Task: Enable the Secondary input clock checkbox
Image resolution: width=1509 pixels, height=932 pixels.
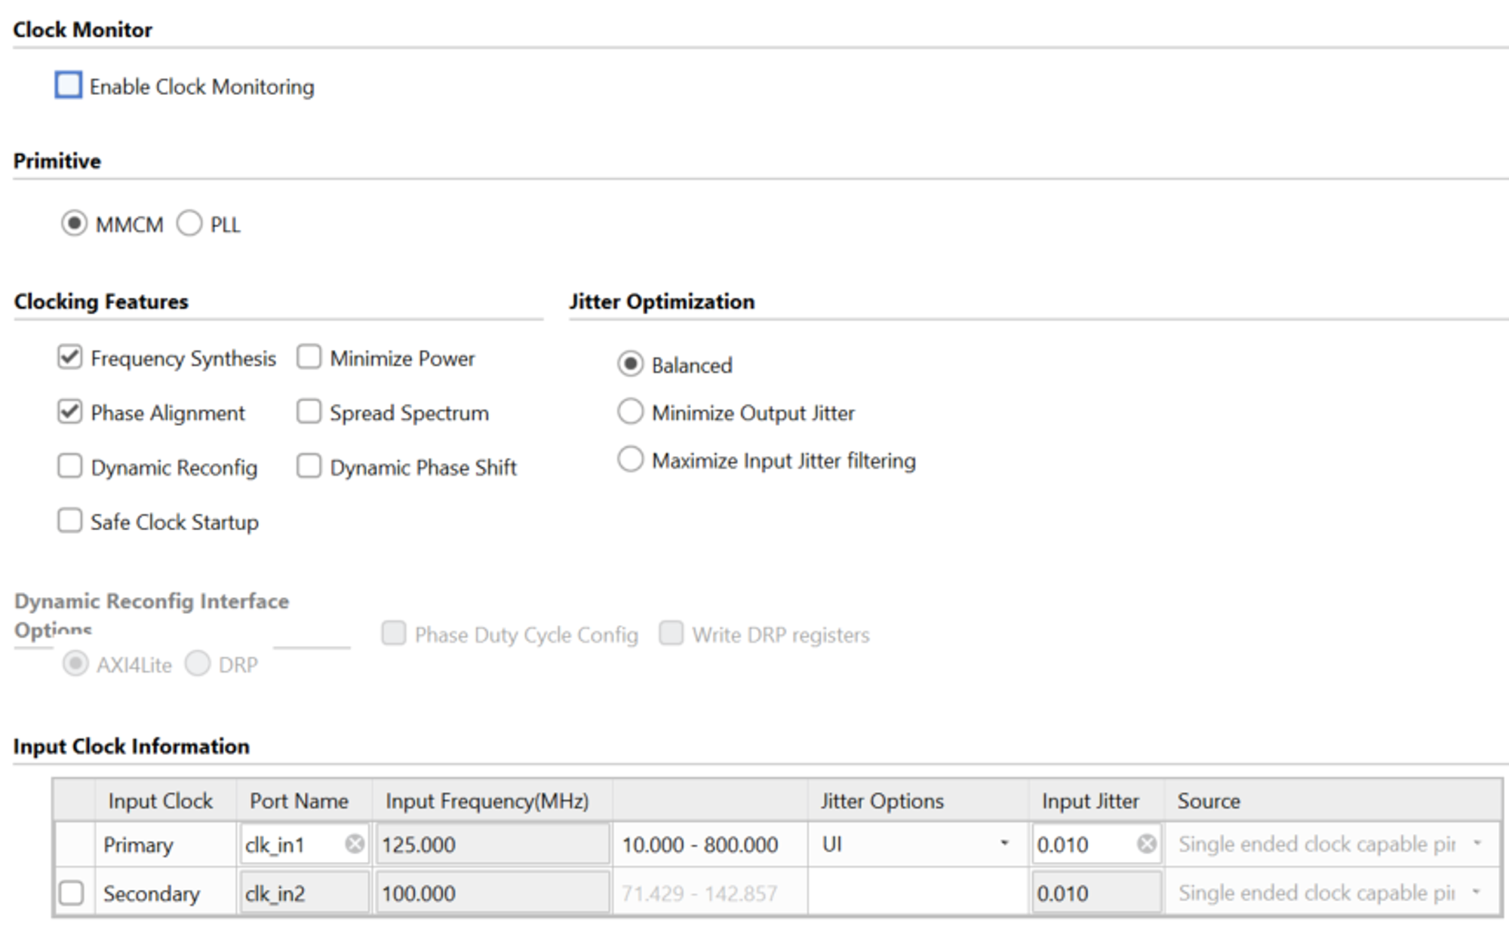Action: 72,893
